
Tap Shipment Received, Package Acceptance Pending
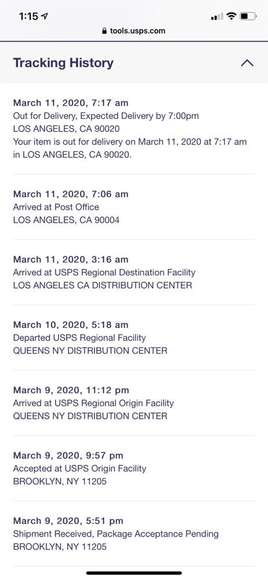pos(116,534)
